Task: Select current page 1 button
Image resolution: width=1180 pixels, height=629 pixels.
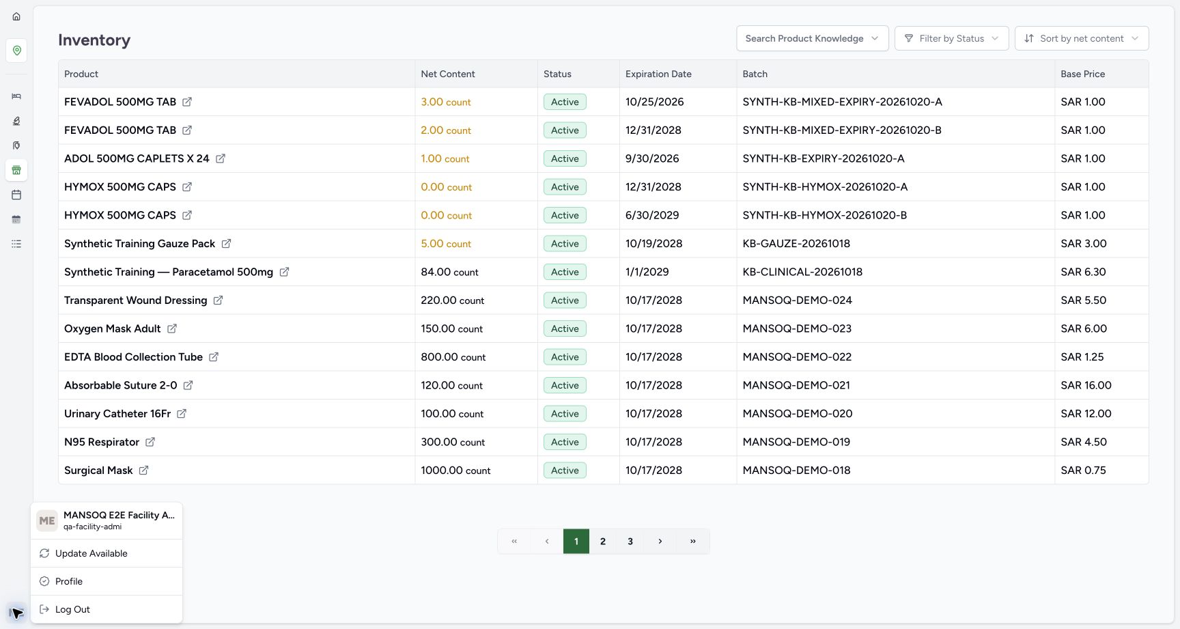Action: pyautogui.click(x=576, y=541)
